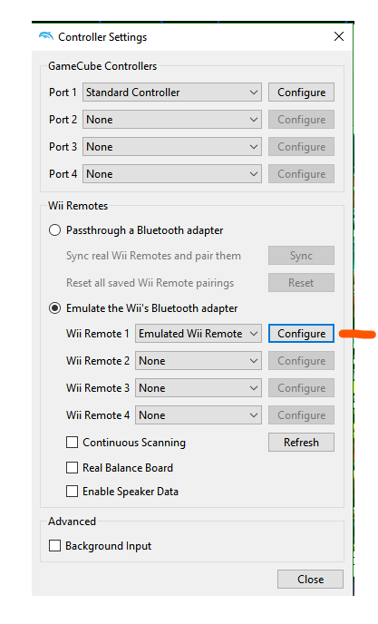Enable Continuous Scanning checkbox

72,442
